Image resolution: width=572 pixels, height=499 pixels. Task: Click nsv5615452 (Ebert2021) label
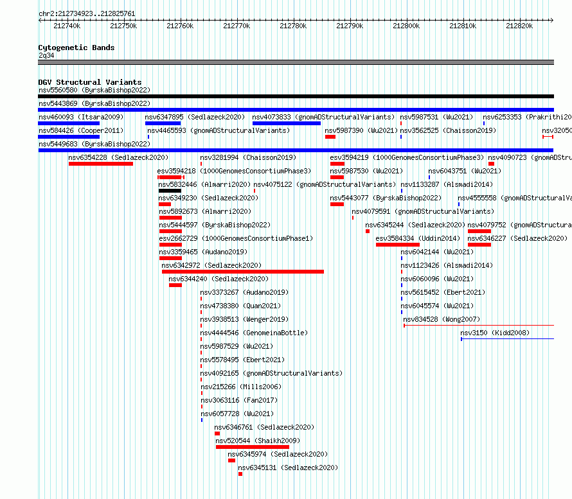[443, 292]
